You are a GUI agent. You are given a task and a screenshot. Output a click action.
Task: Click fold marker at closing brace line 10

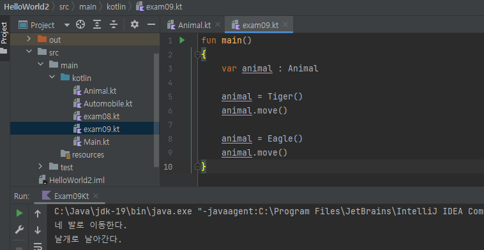click(197, 166)
